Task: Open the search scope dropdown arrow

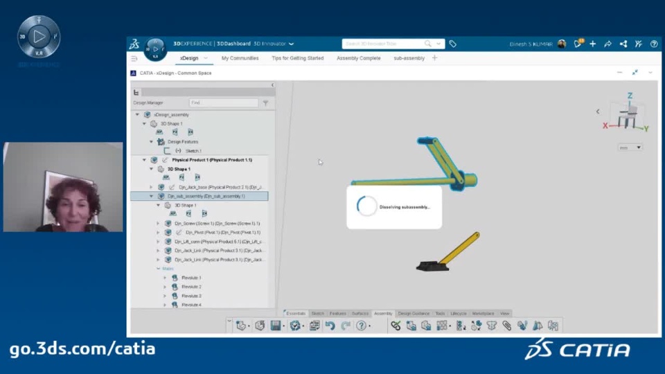Action: pyautogui.click(x=438, y=44)
